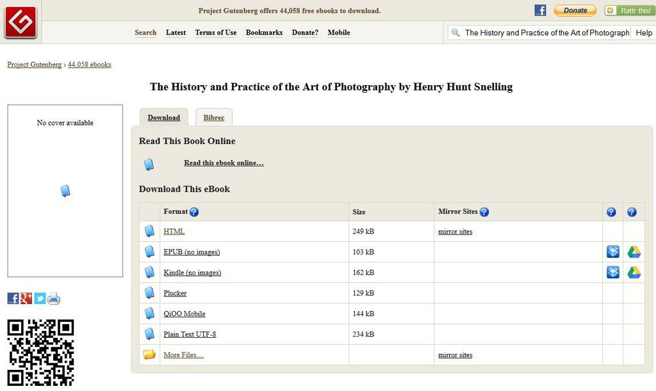Save EPUB to Dropbox icon
Viewport: 656px width, 391px height.
pos(612,252)
